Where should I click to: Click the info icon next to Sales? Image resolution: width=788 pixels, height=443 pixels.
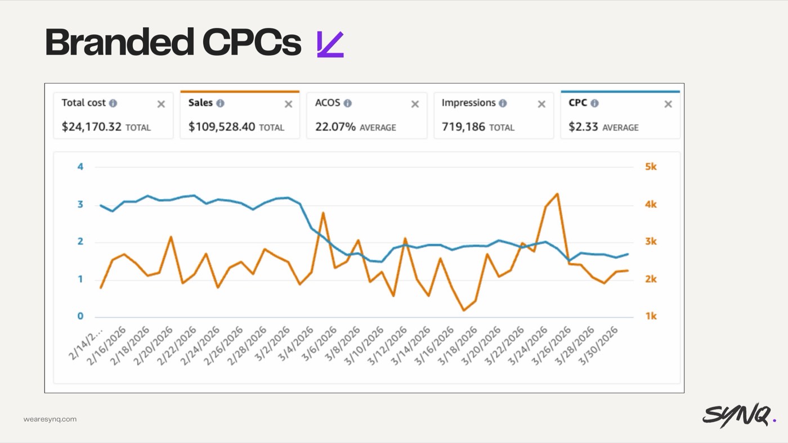tap(220, 103)
